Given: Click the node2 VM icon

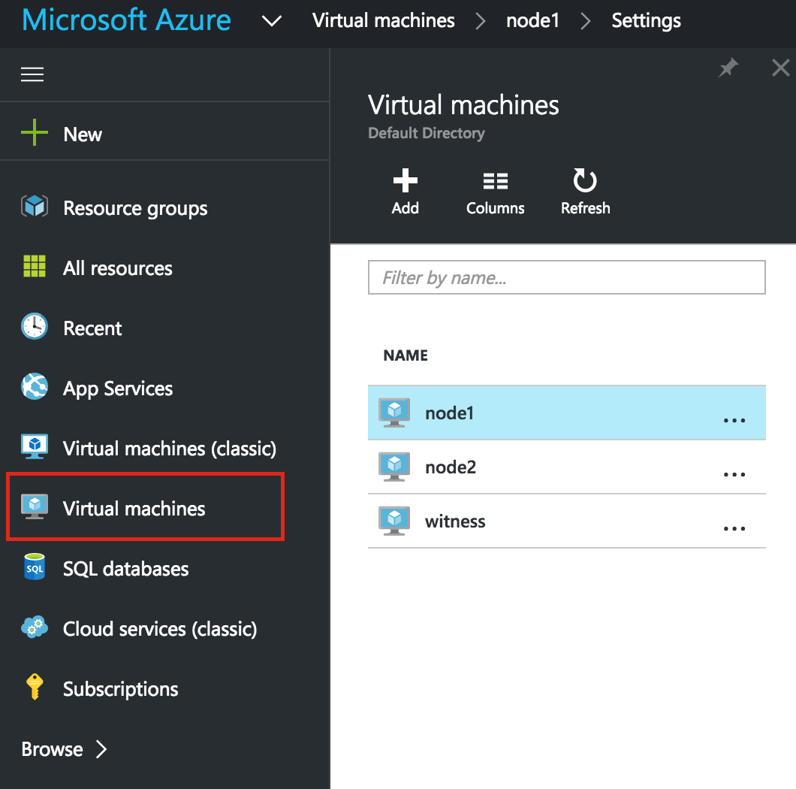Looking at the screenshot, I should tap(394, 467).
